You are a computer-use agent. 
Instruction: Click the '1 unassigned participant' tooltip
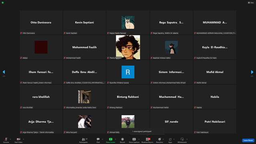tap(147, 132)
